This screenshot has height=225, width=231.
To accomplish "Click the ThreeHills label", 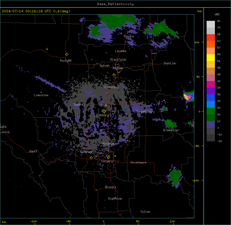I will [x=144, y=112].
